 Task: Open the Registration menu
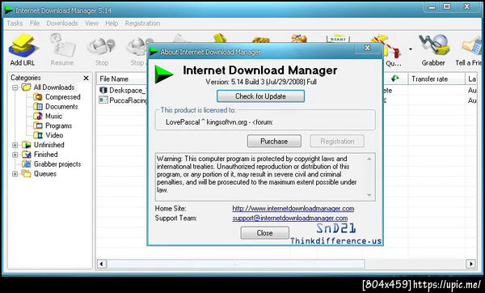(x=142, y=23)
